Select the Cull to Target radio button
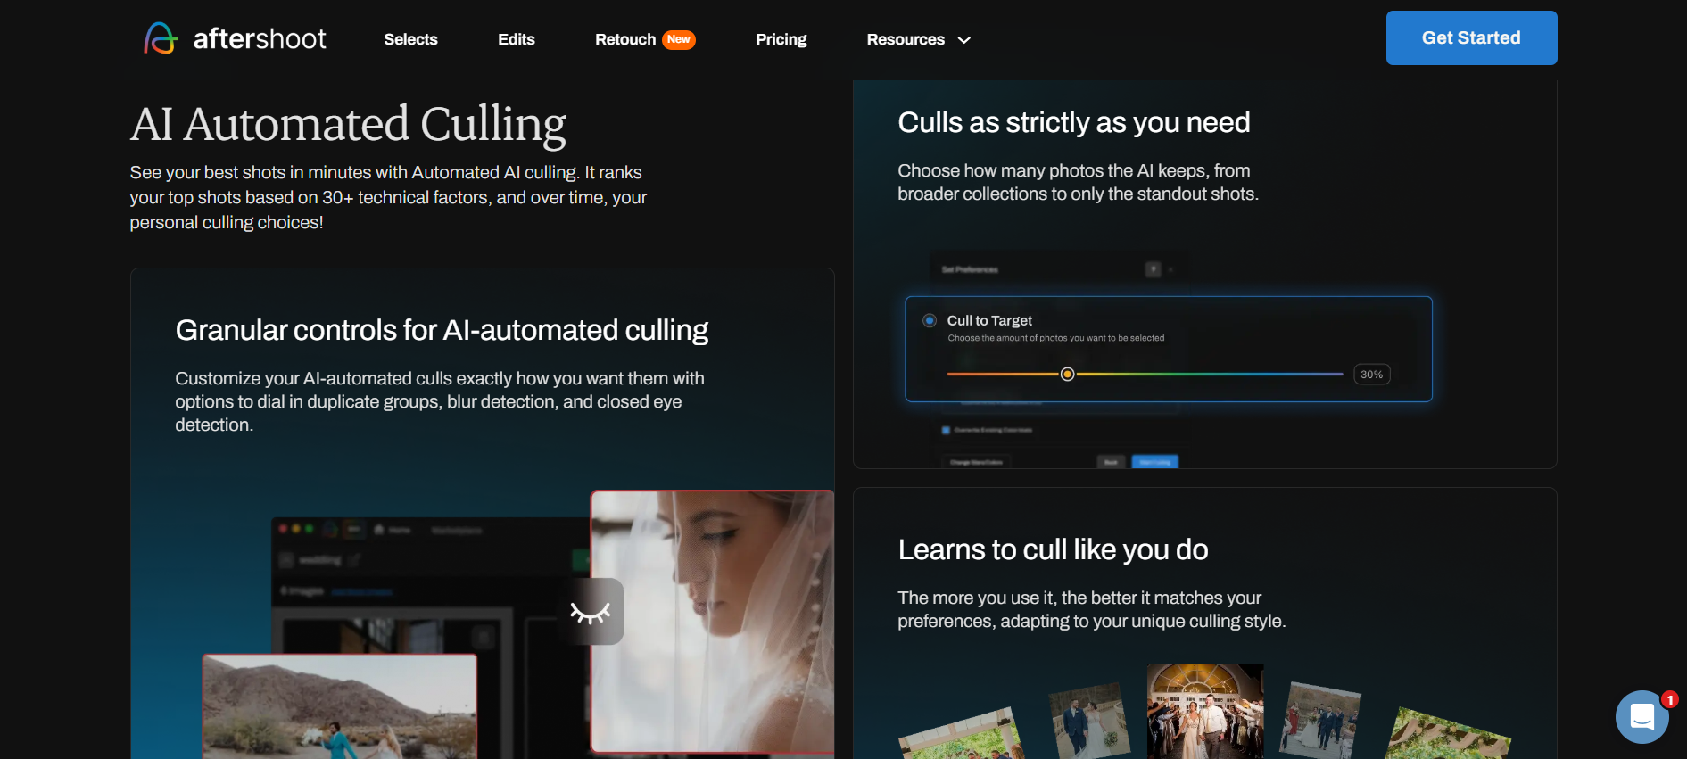The width and height of the screenshot is (1687, 759). pos(930,320)
